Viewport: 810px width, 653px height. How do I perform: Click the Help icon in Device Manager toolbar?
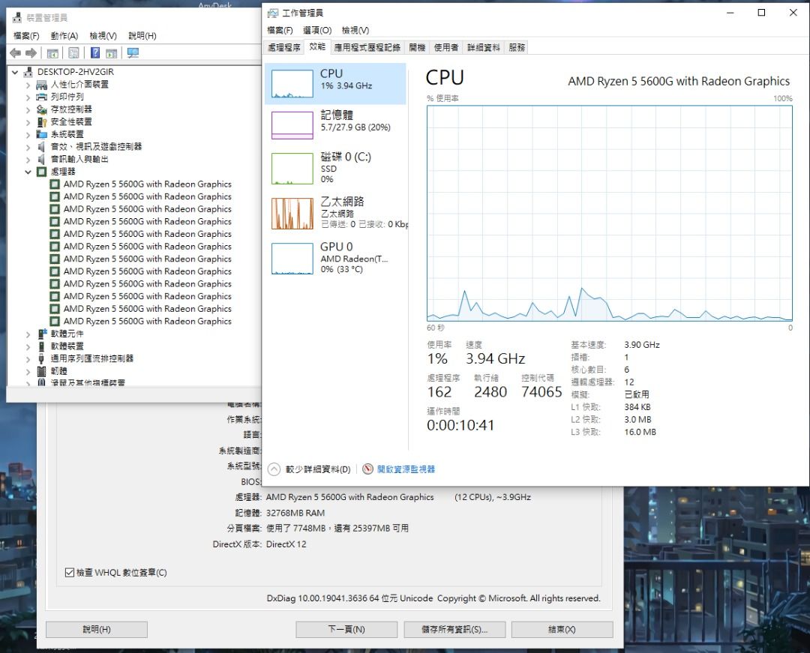(x=95, y=53)
